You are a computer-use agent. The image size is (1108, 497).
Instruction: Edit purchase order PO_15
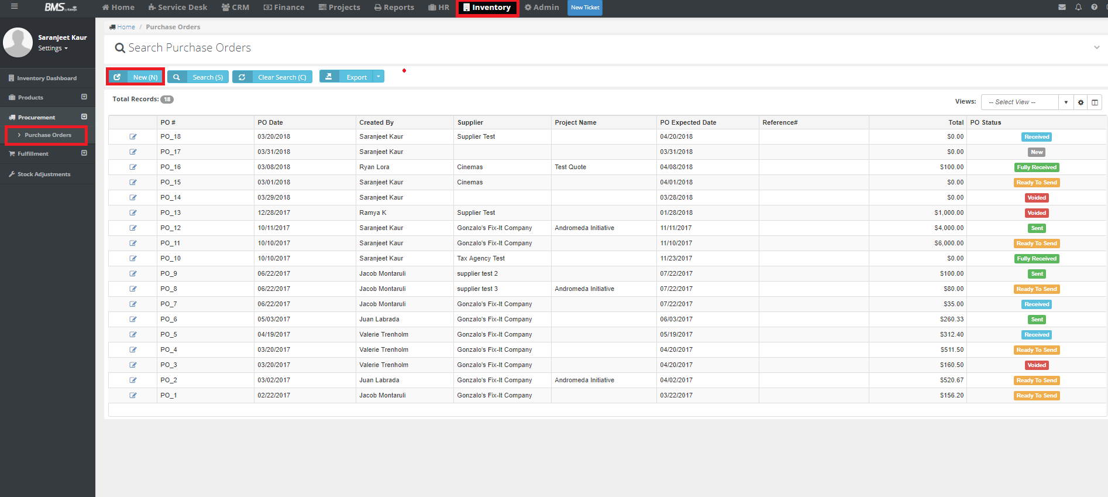tap(133, 182)
